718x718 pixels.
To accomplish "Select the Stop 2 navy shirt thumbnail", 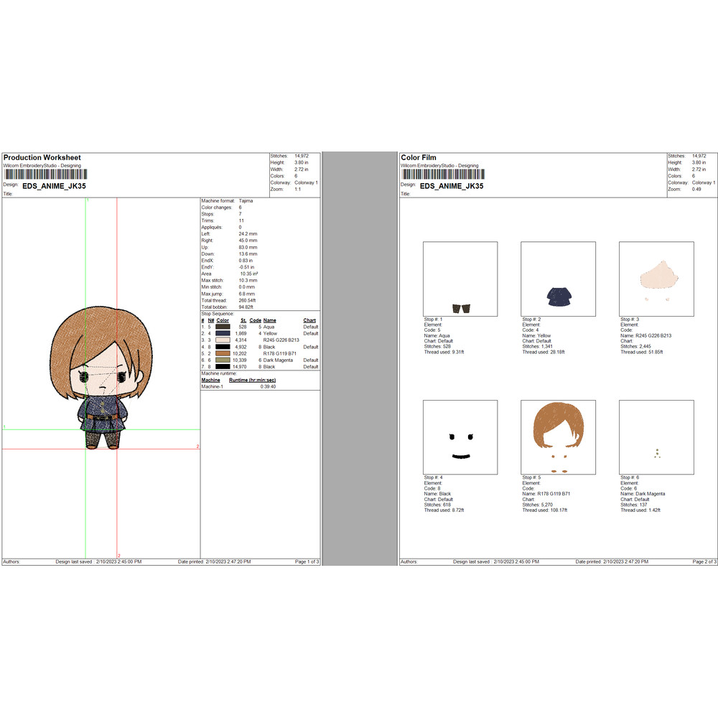I will 558,279.
